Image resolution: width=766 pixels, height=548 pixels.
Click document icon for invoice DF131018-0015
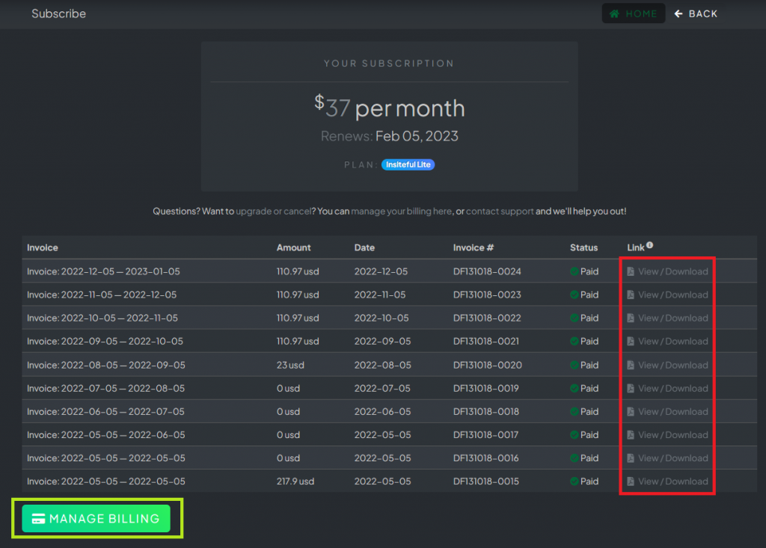click(630, 481)
